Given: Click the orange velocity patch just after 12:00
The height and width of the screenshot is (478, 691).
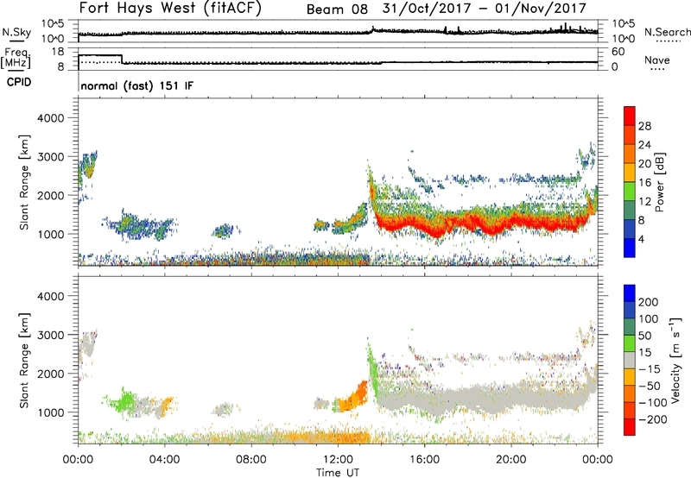Looking at the screenshot, I should click(355, 397).
